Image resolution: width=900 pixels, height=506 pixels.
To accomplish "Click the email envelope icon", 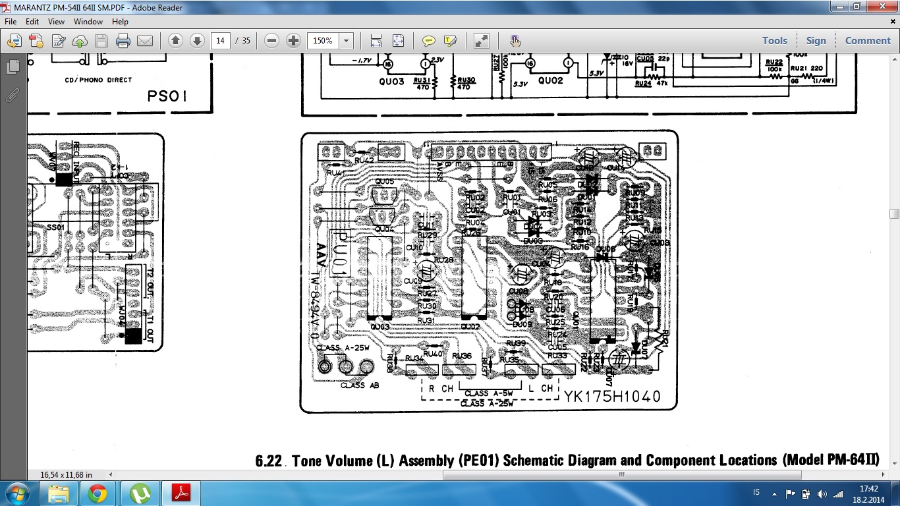I will pyautogui.click(x=145, y=41).
